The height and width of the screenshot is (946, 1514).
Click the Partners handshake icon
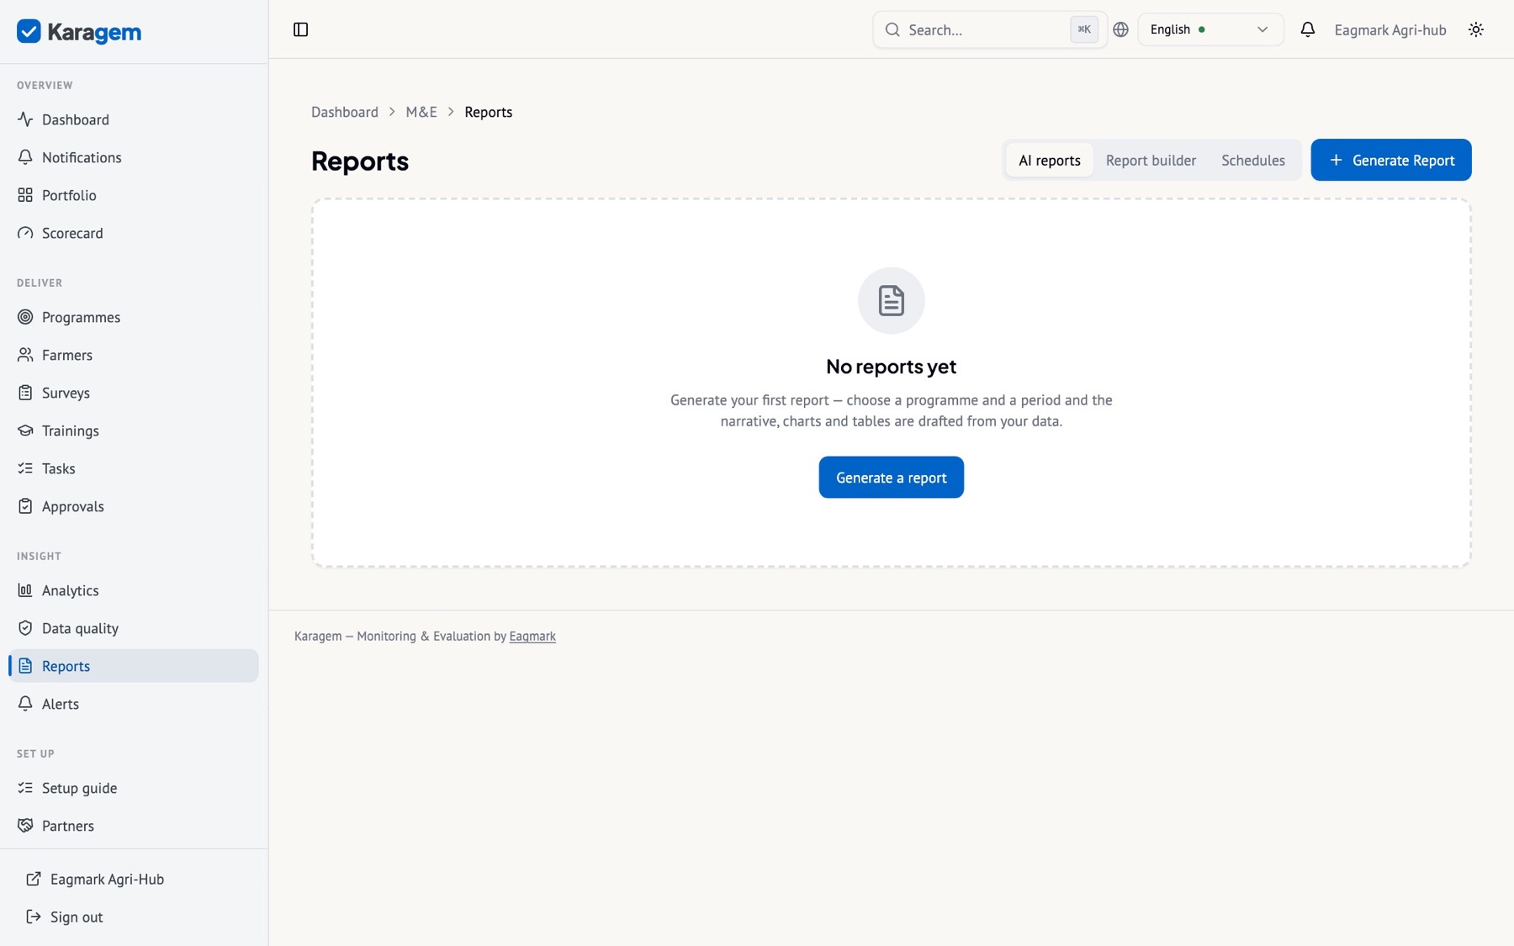click(x=25, y=826)
